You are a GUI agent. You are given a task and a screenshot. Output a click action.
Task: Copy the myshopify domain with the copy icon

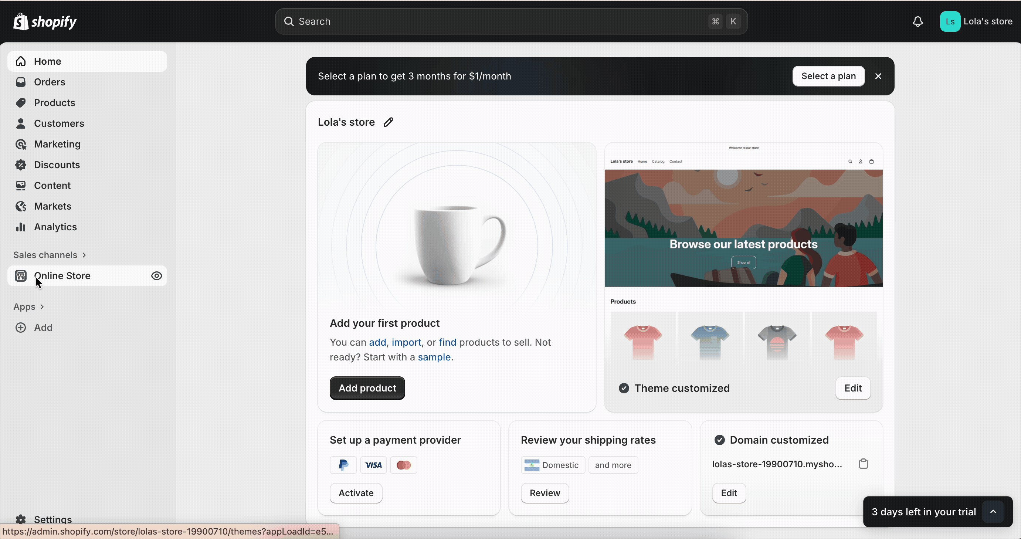coord(864,463)
